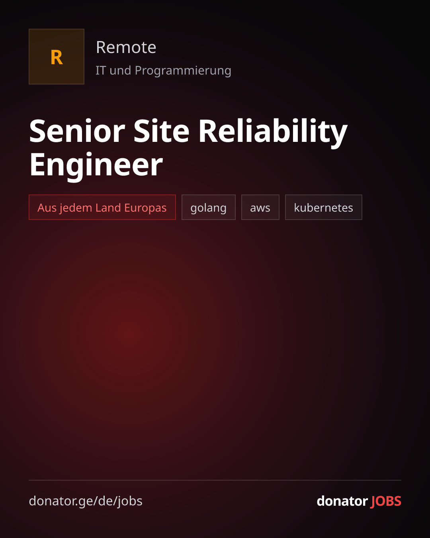
Task: Open the Remote company name
Action: [126, 47]
